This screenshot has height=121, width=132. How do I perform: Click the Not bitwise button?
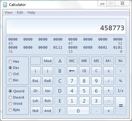(36, 111)
